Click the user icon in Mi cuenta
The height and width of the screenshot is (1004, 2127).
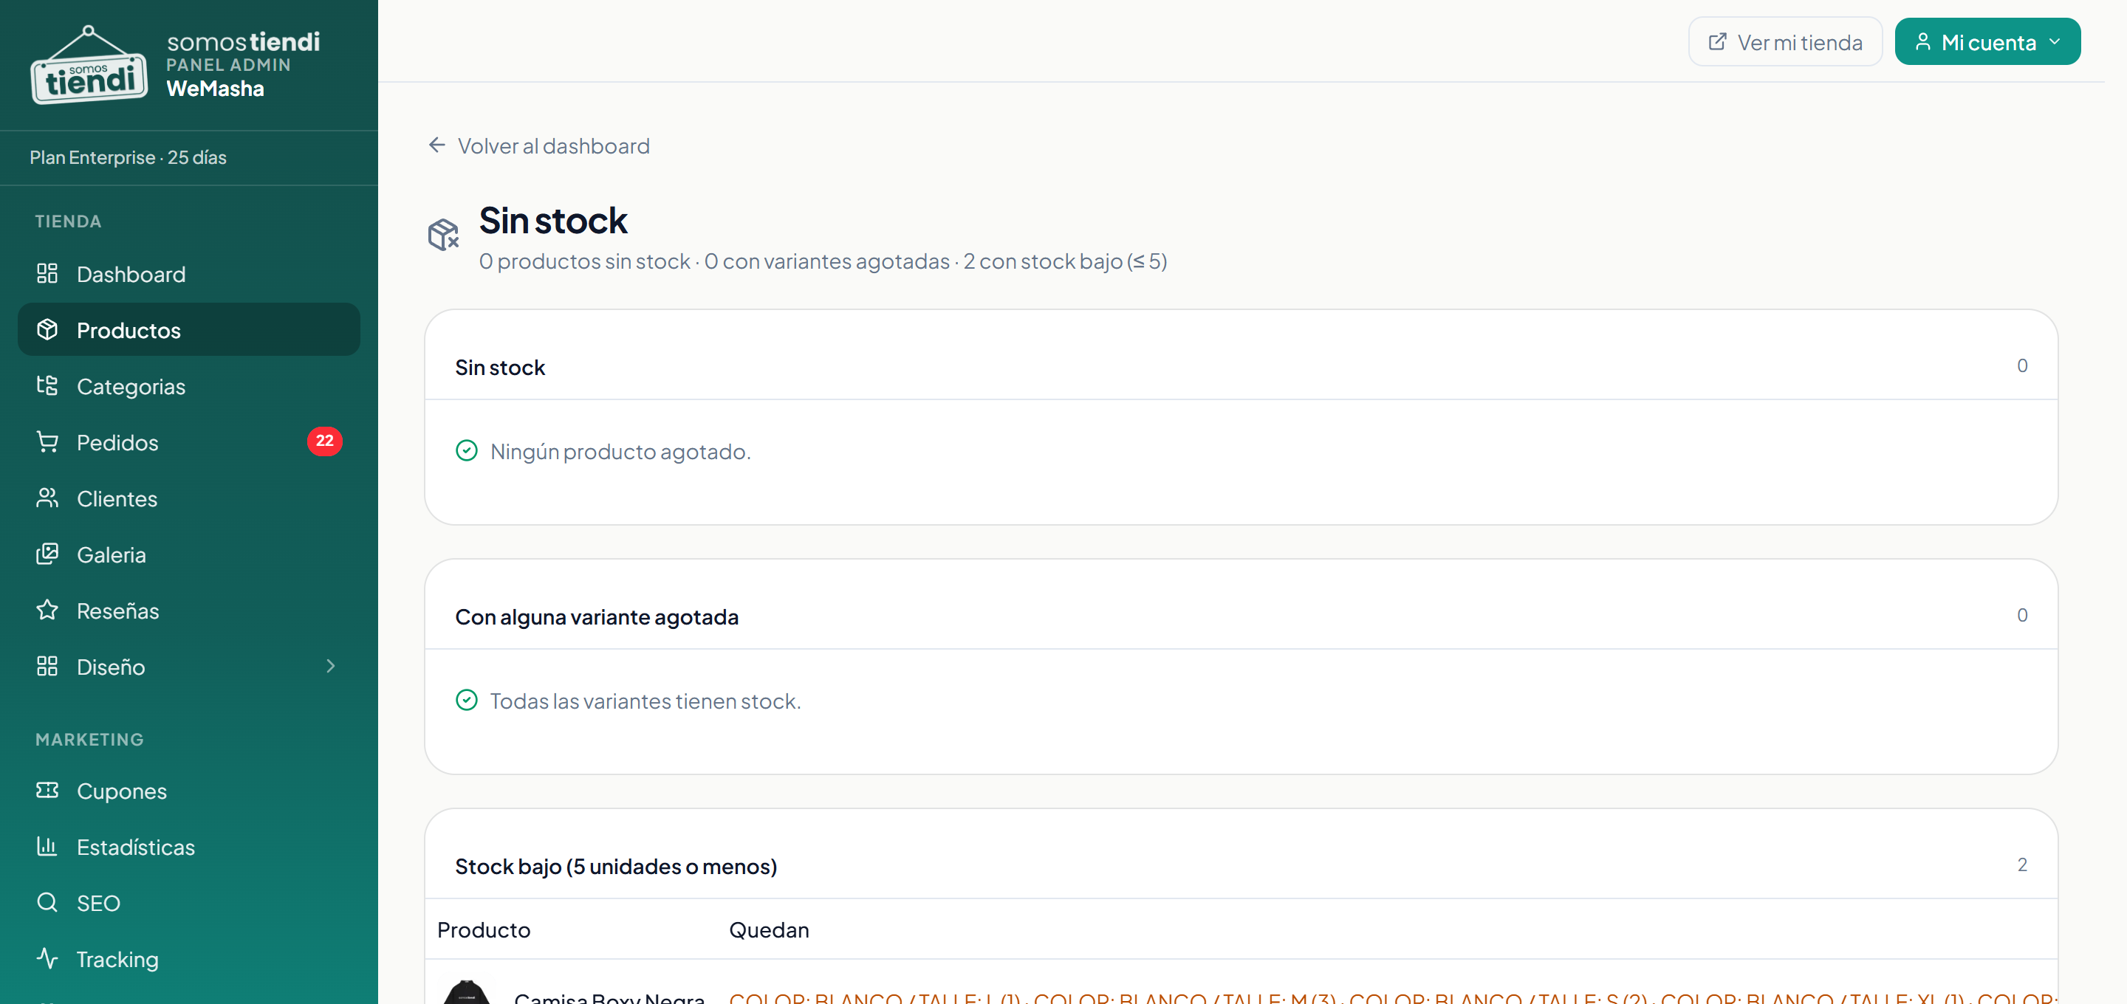[1923, 41]
